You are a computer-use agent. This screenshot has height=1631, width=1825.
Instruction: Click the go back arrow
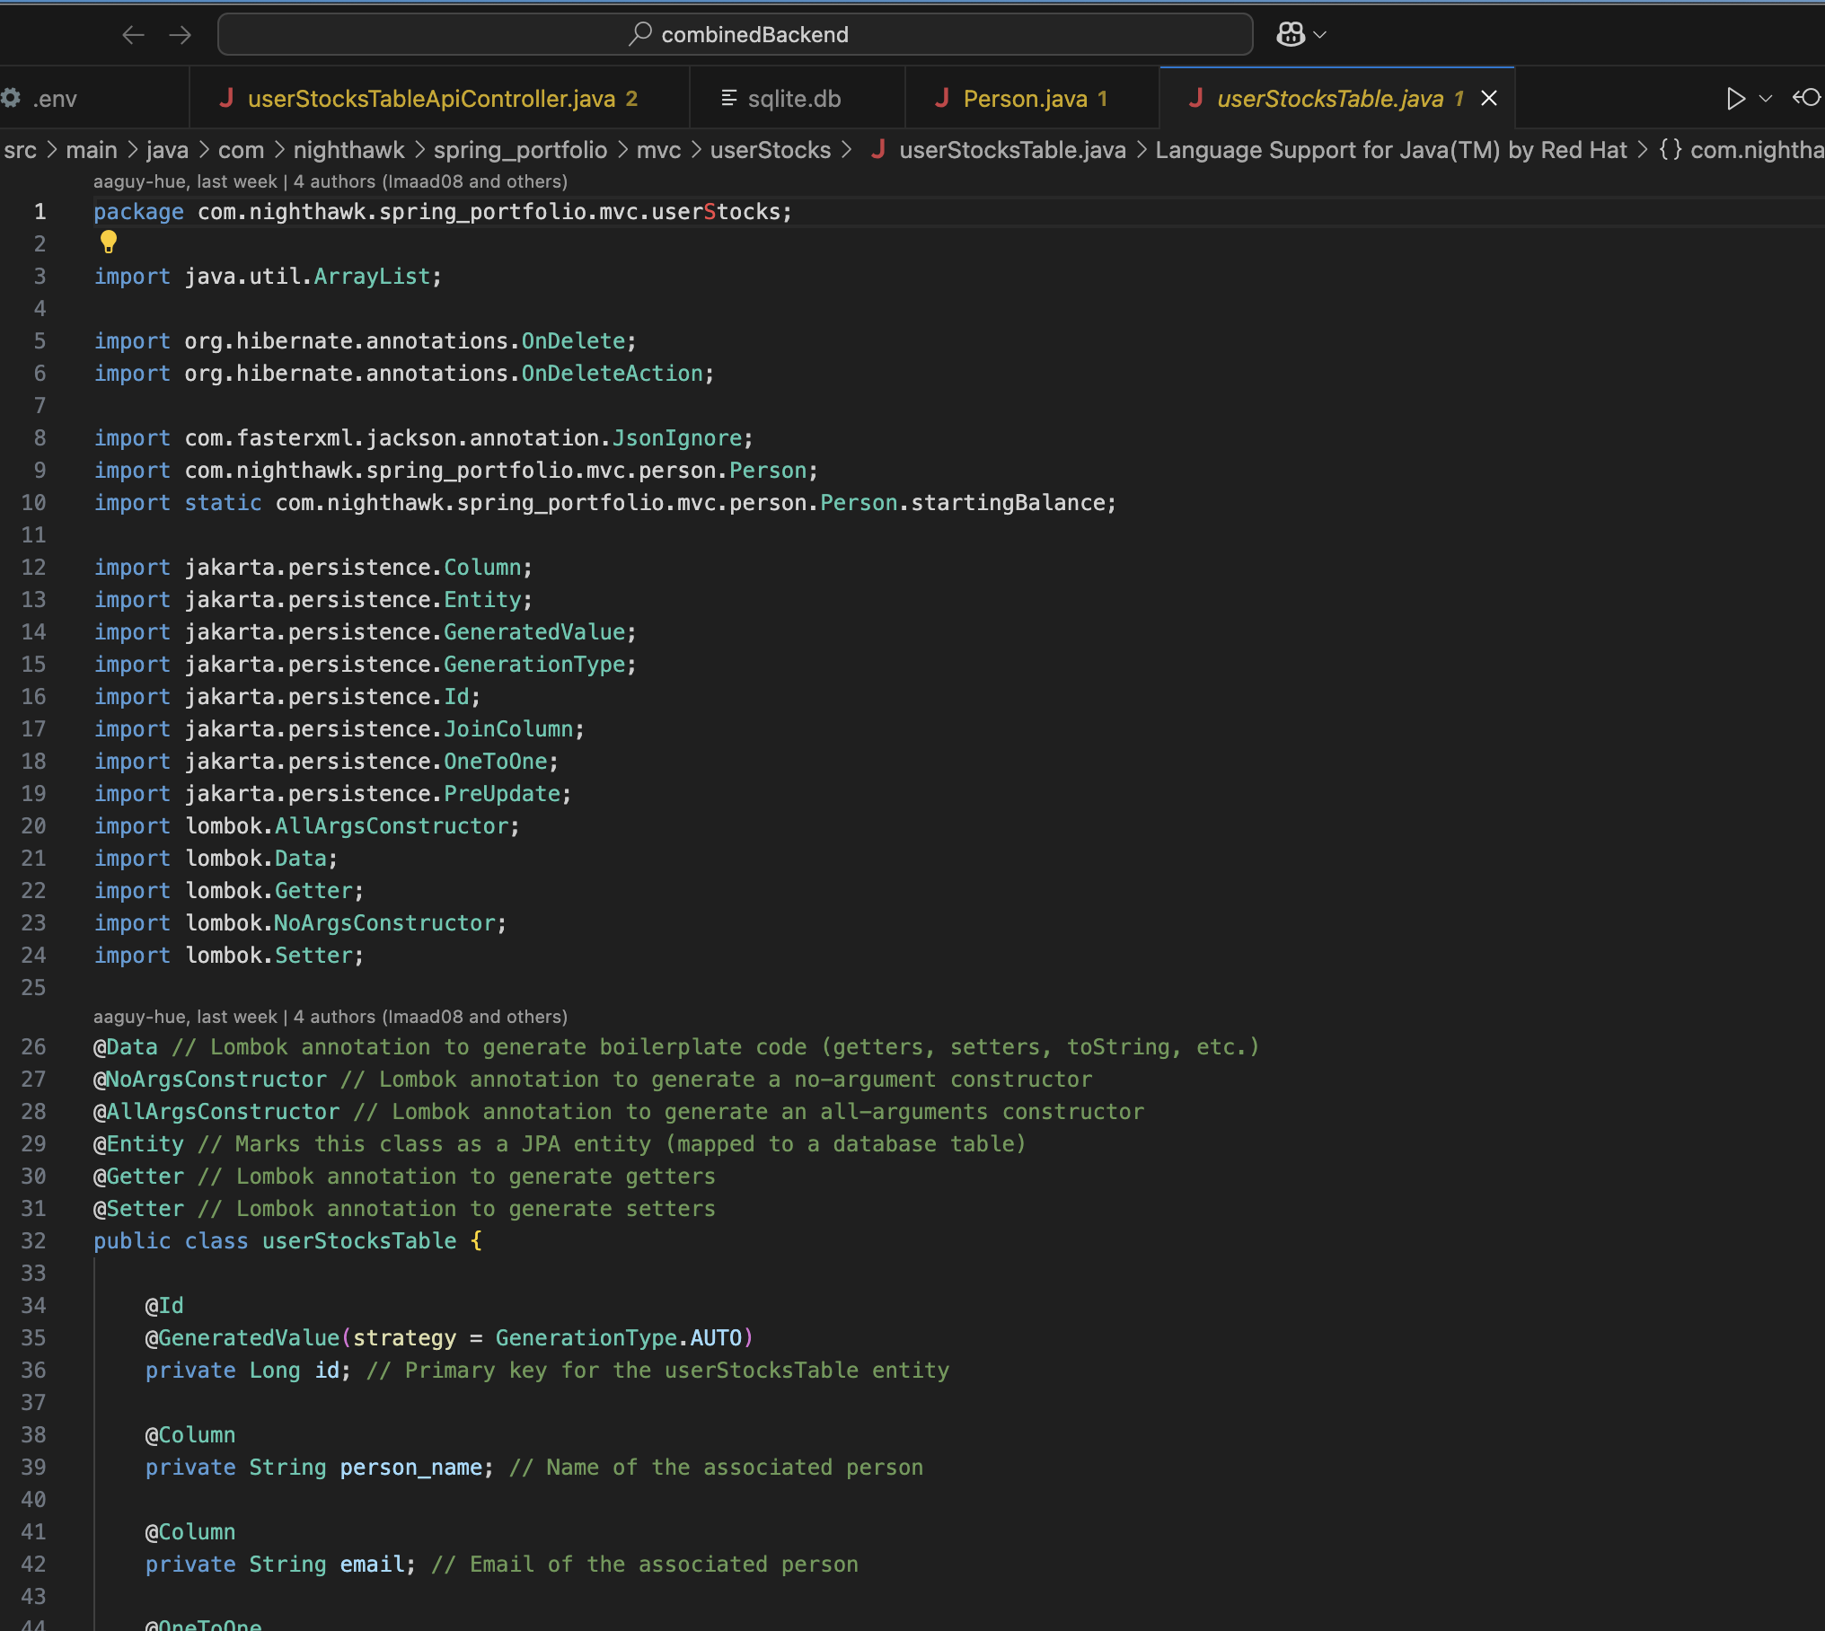click(134, 34)
